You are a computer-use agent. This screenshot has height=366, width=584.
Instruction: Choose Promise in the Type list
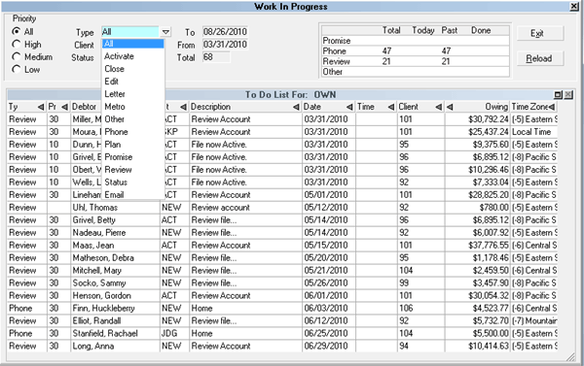click(x=133, y=157)
